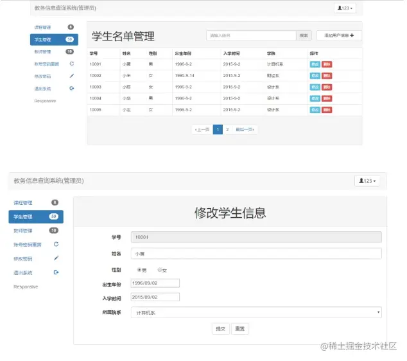
Task: Click 修改 button for student 10005
Action: [315, 110]
